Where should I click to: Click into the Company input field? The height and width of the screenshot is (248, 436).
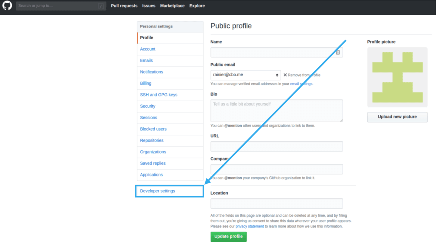coord(277,169)
